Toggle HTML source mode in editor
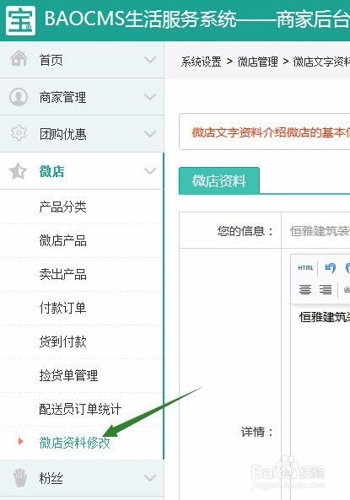350x500 pixels. (305, 268)
